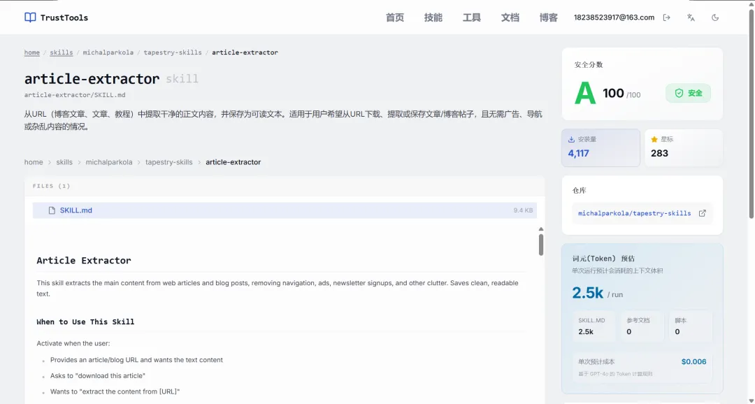This screenshot has width=755, height=404.
Task: Open the 博客 navigation item
Action: coord(549,17)
